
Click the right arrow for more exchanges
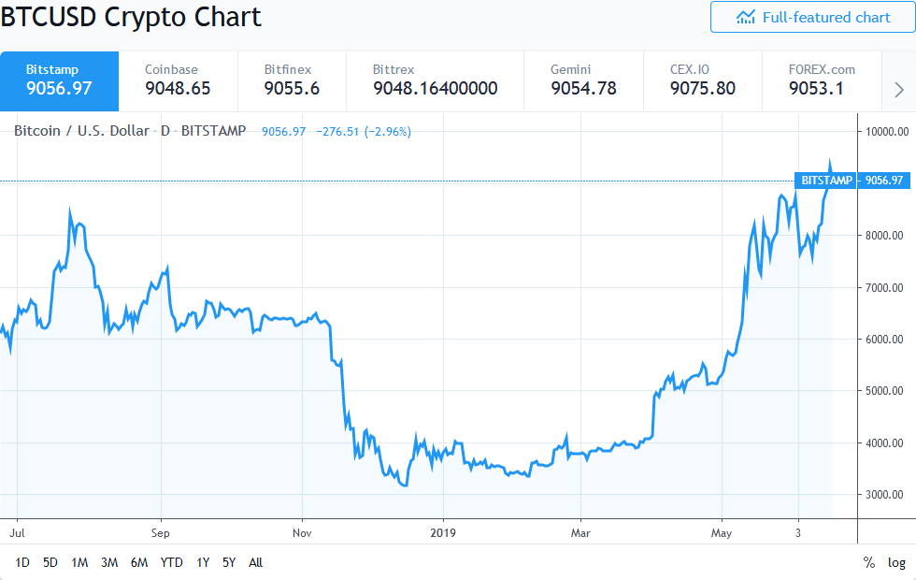pyautogui.click(x=898, y=89)
